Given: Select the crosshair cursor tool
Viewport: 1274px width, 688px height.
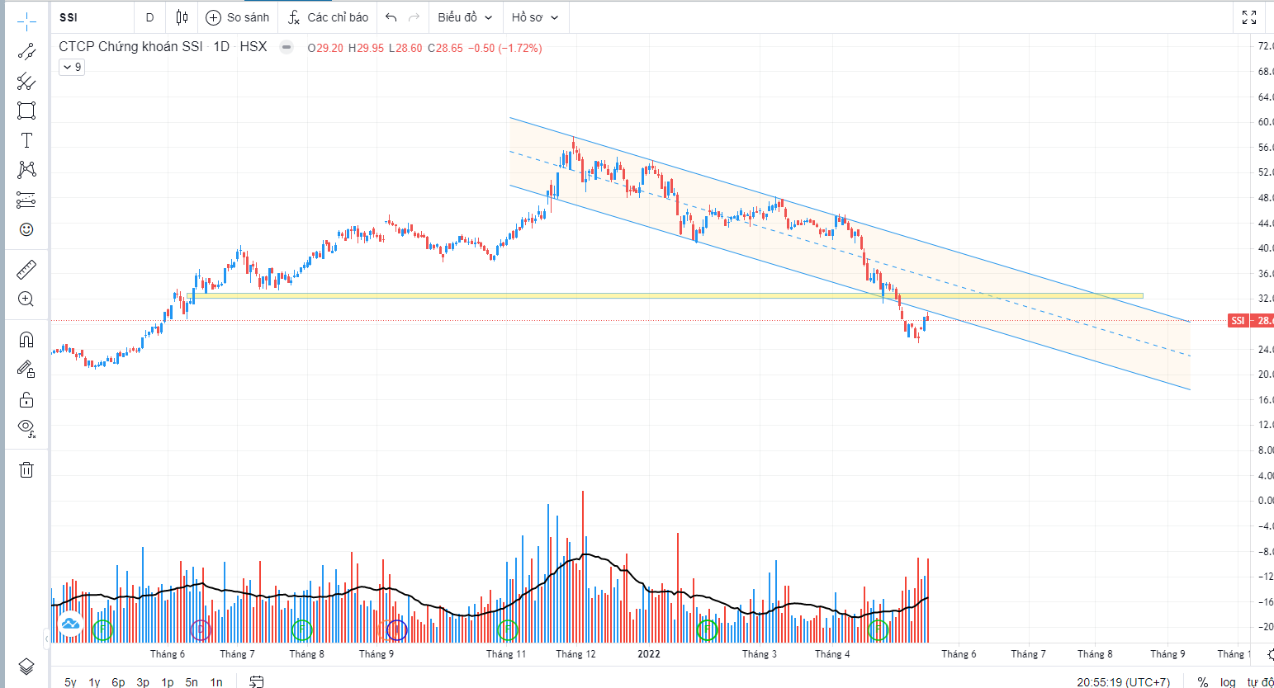Looking at the screenshot, I should pyautogui.click(x=26, y=22).
